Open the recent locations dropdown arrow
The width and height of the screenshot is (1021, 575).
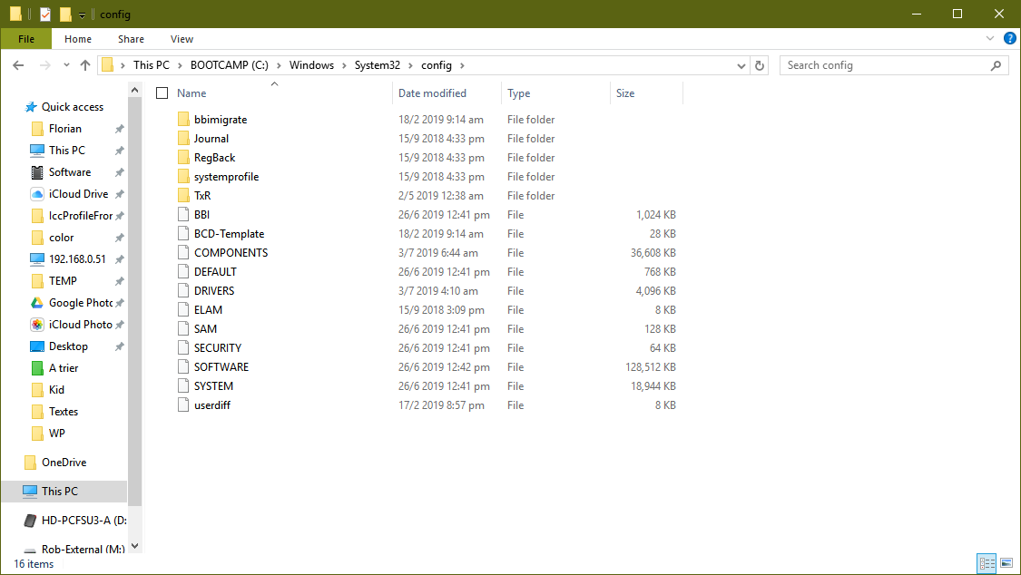click(66, 65)
